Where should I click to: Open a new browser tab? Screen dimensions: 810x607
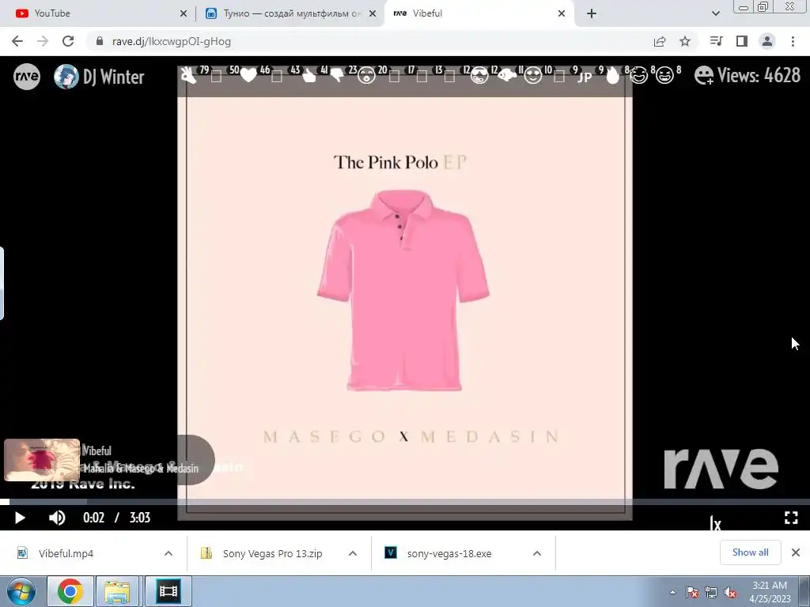point(592,14)
